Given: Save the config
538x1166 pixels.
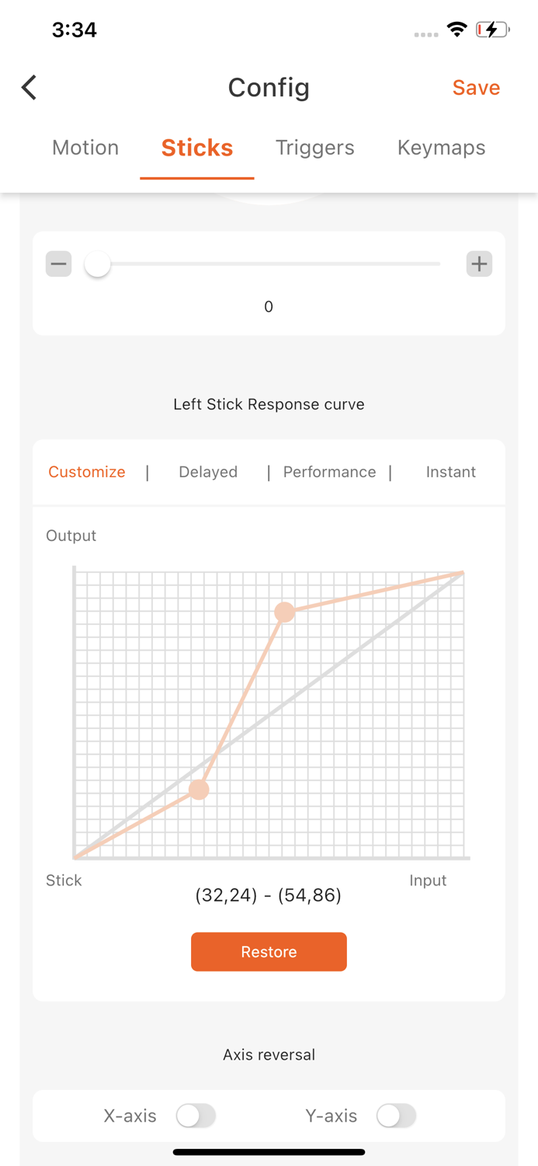Looking at the screenshot, I should [476, 88].
